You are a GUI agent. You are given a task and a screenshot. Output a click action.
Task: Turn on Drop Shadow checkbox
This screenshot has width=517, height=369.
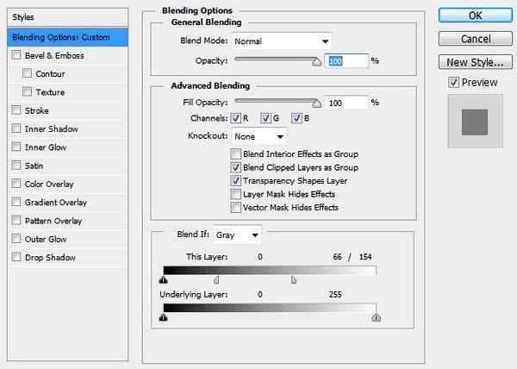pos(16,257)
